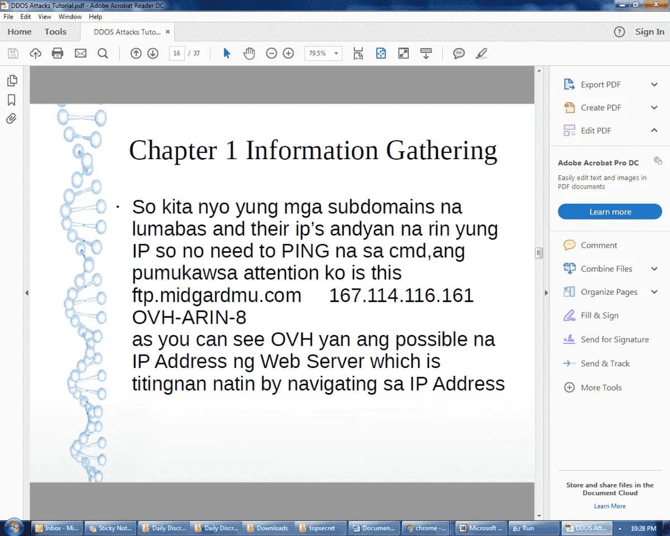
Task: Expand the Export PDF section
Action: (x=654, y=84)
